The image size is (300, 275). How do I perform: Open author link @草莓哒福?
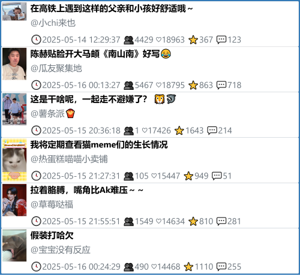pyautogui.click(x=52, y=204)
